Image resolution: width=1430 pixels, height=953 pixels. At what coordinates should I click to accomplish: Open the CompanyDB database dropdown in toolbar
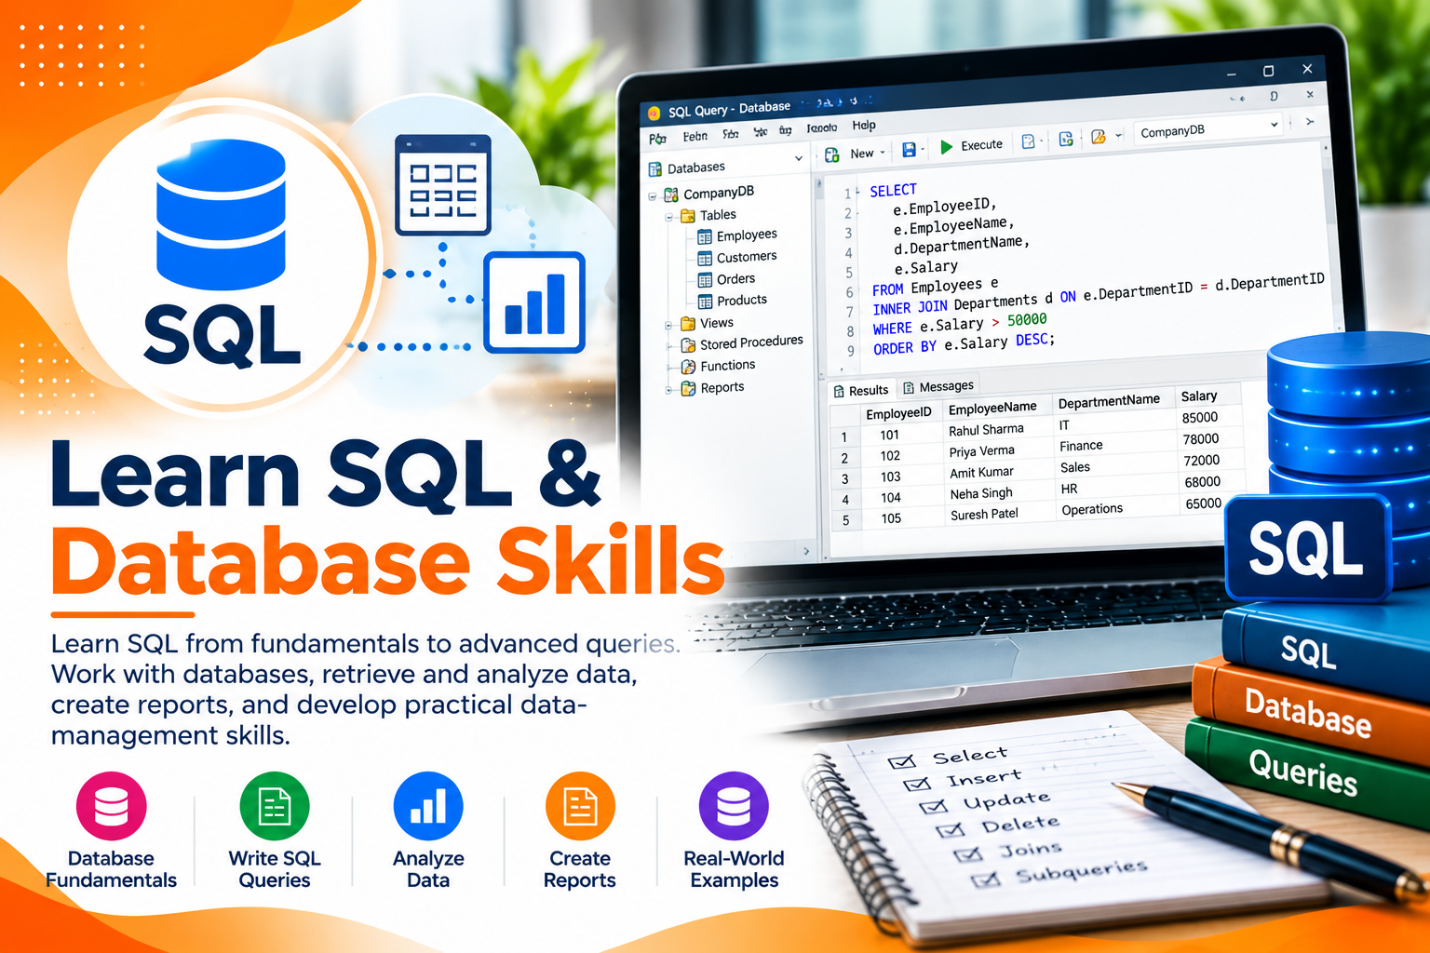1208,128
